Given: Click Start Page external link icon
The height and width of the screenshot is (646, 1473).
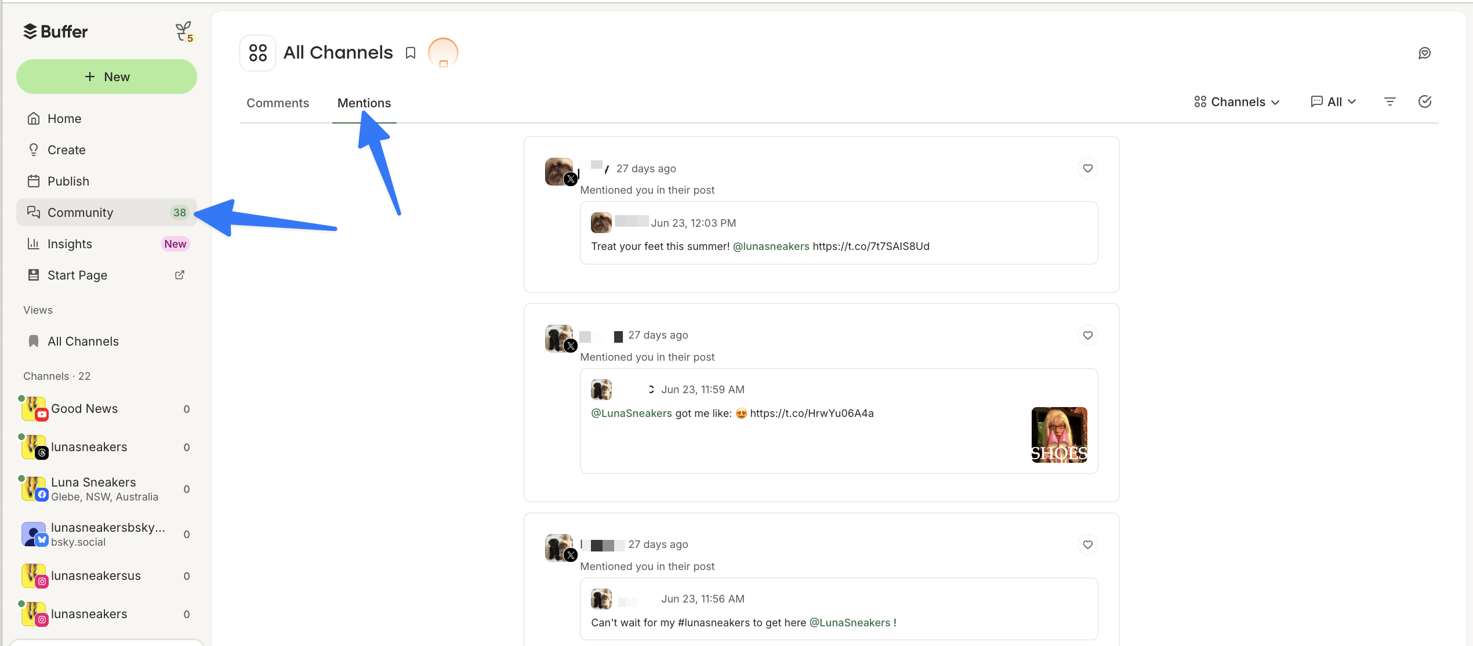Looking at the screenshot, I should [x=180, y=275].
